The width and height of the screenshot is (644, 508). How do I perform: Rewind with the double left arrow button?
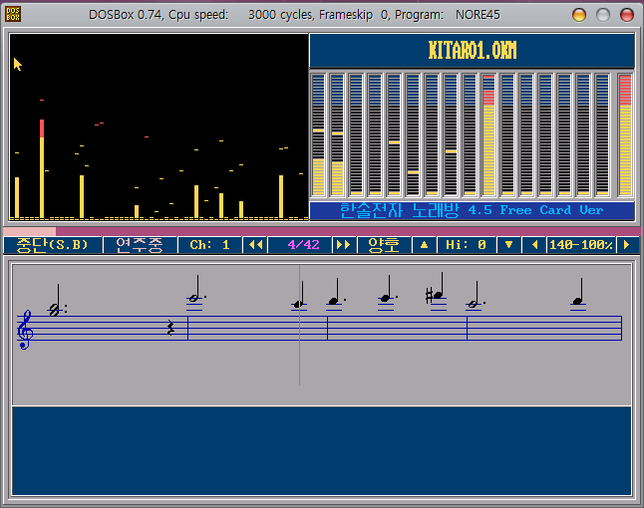(x=255, y=245)
